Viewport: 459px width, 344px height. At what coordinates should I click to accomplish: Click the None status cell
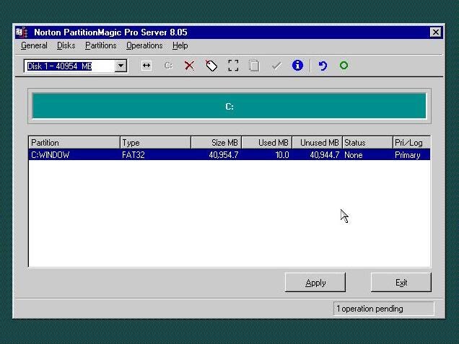coord(354,155)
